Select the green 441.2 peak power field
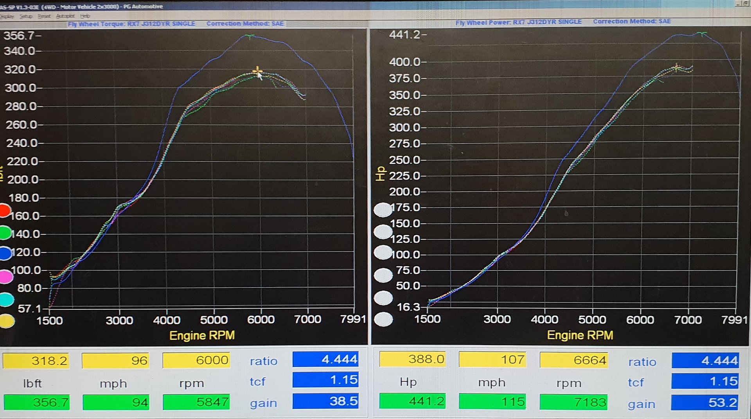This screenshot has width=751, height=419. [413, 401]
